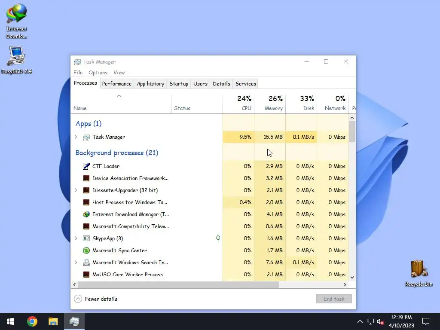This screenshot has width=440, height=330.
Task: Open the taskbar clock showing 12:19 PM
Action: 401,321
